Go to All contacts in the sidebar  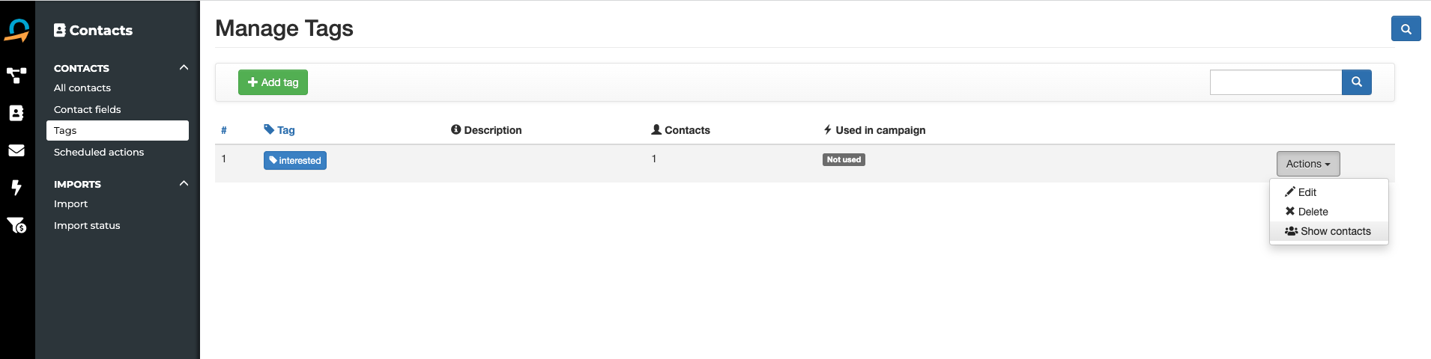click(82, 88)
